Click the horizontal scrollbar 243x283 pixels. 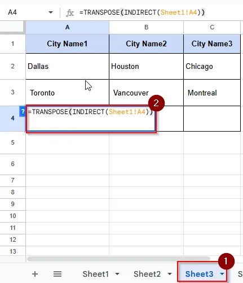tap(118, 259)
